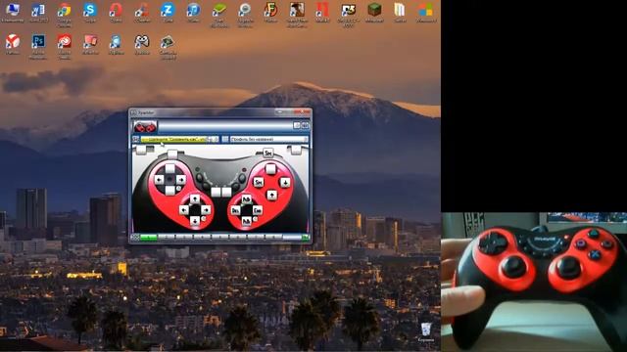Click the set options icon at bar left
The height and width of the screenshot is (352, 627).
135,238
